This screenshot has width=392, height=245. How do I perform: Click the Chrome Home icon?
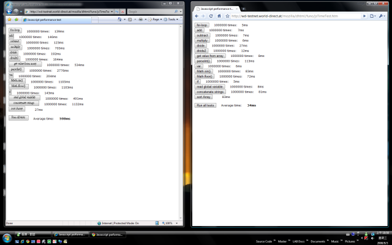pyautogui.click(x=219, y=16)
